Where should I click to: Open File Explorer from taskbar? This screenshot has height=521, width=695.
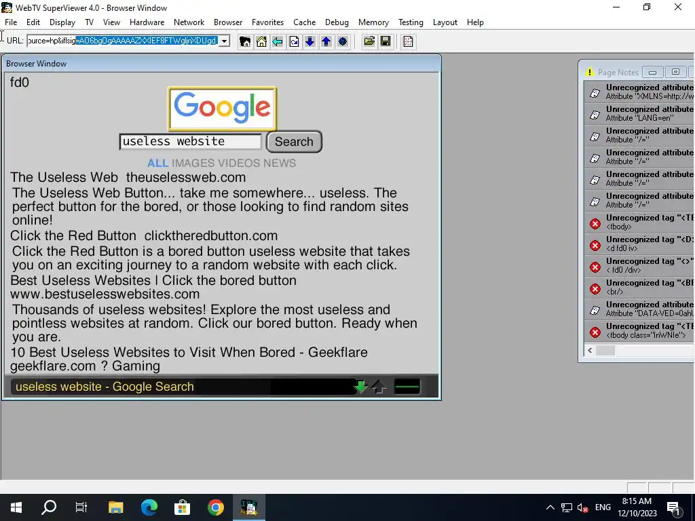pos(115,507)
